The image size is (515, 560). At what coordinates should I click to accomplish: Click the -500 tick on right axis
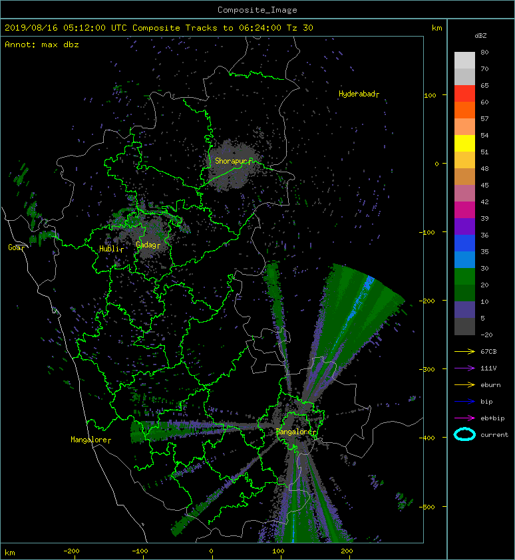[x=427, y=507]
